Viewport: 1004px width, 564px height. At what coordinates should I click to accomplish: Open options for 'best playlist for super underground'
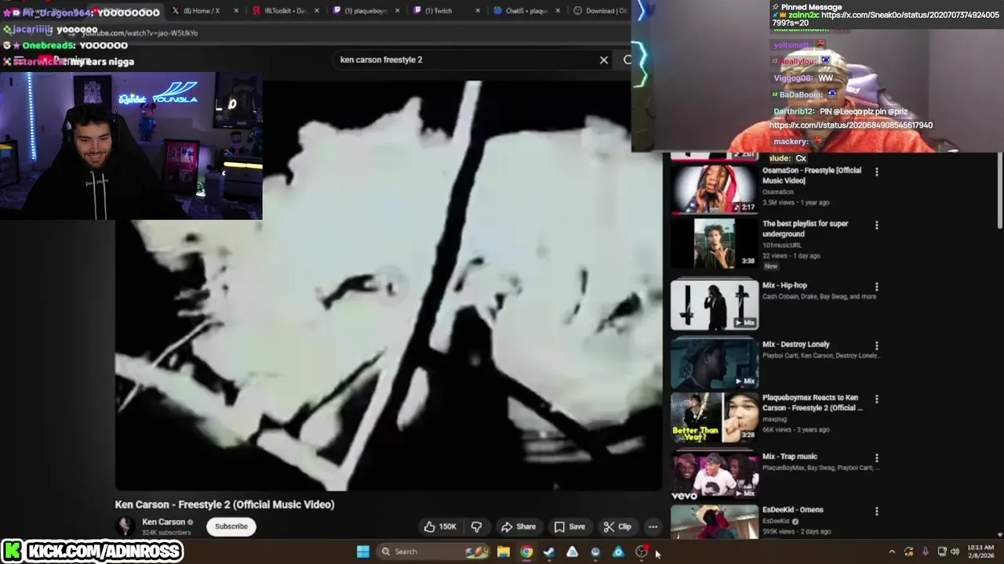click(x=877, y=225)
